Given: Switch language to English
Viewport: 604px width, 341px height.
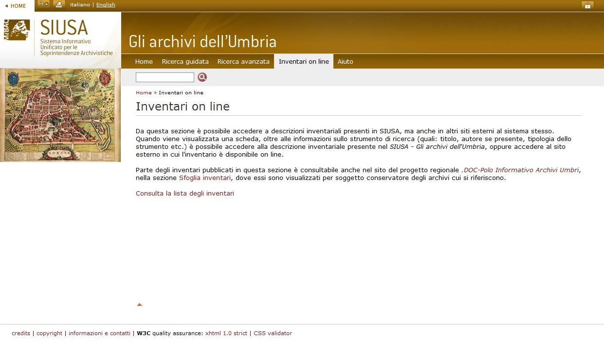Looking at the screenshot, I should coord(106,5).
